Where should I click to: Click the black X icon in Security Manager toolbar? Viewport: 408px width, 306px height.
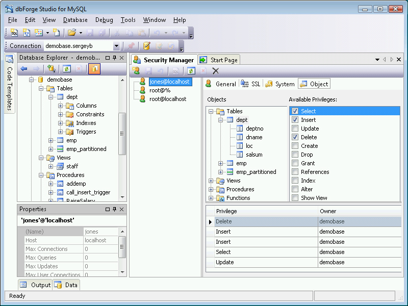[x=215, y=71]
